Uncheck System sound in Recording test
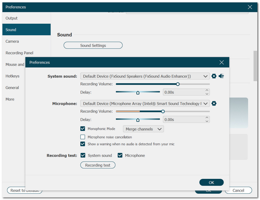 pyautogui.click(x=83, y=155)
